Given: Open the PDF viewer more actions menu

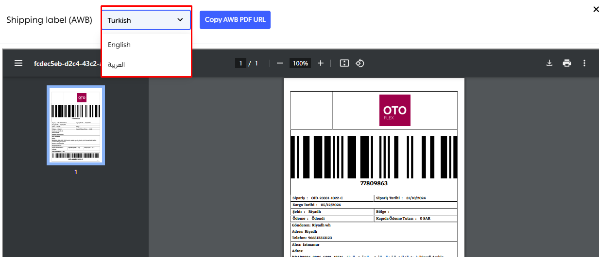Looking at the screenshot, I should tap(584, 63).
